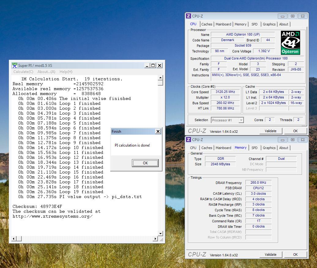Image resolution: width=317 pixels, height=268 pixels.
Task: Click the CPU-Z Z logo icon of the bottom Memory window
Action: coord(188,140)
